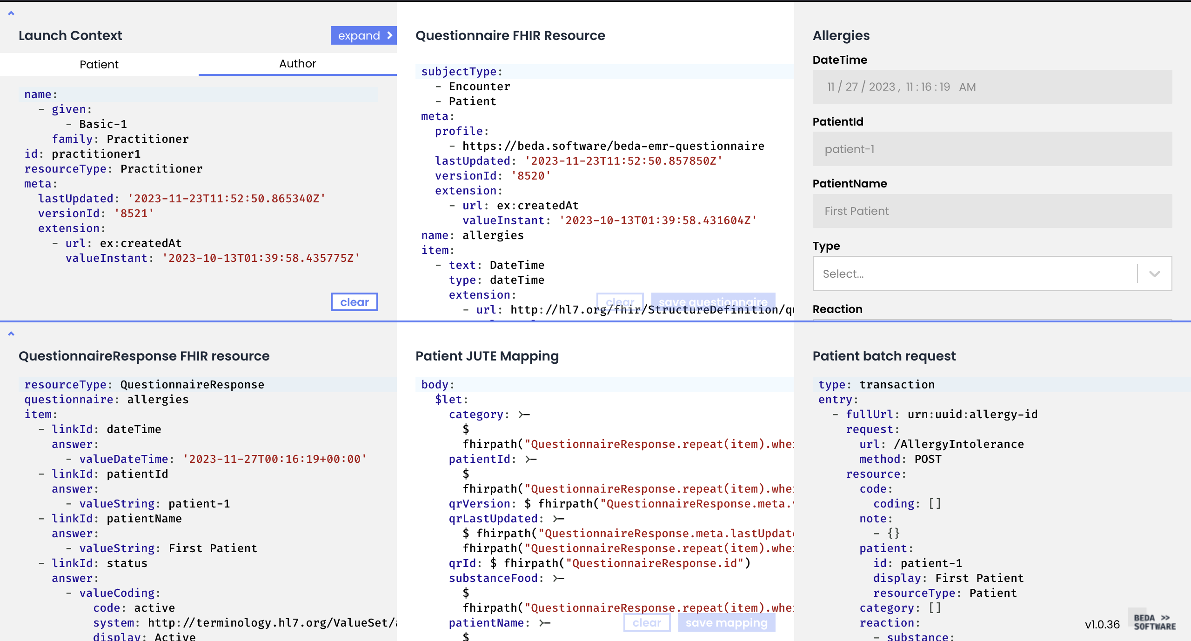1191x641 pixels.
Task: Click the clear button in Patient JUTE Mapping
Action: [646, 623]
